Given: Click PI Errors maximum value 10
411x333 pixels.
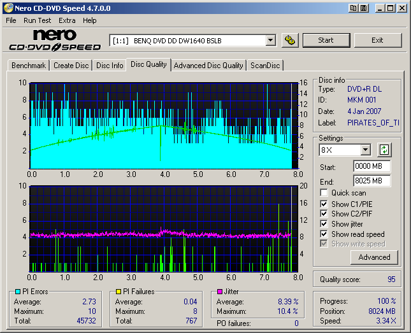Looking at the screenshot, I should click(92, 311).
